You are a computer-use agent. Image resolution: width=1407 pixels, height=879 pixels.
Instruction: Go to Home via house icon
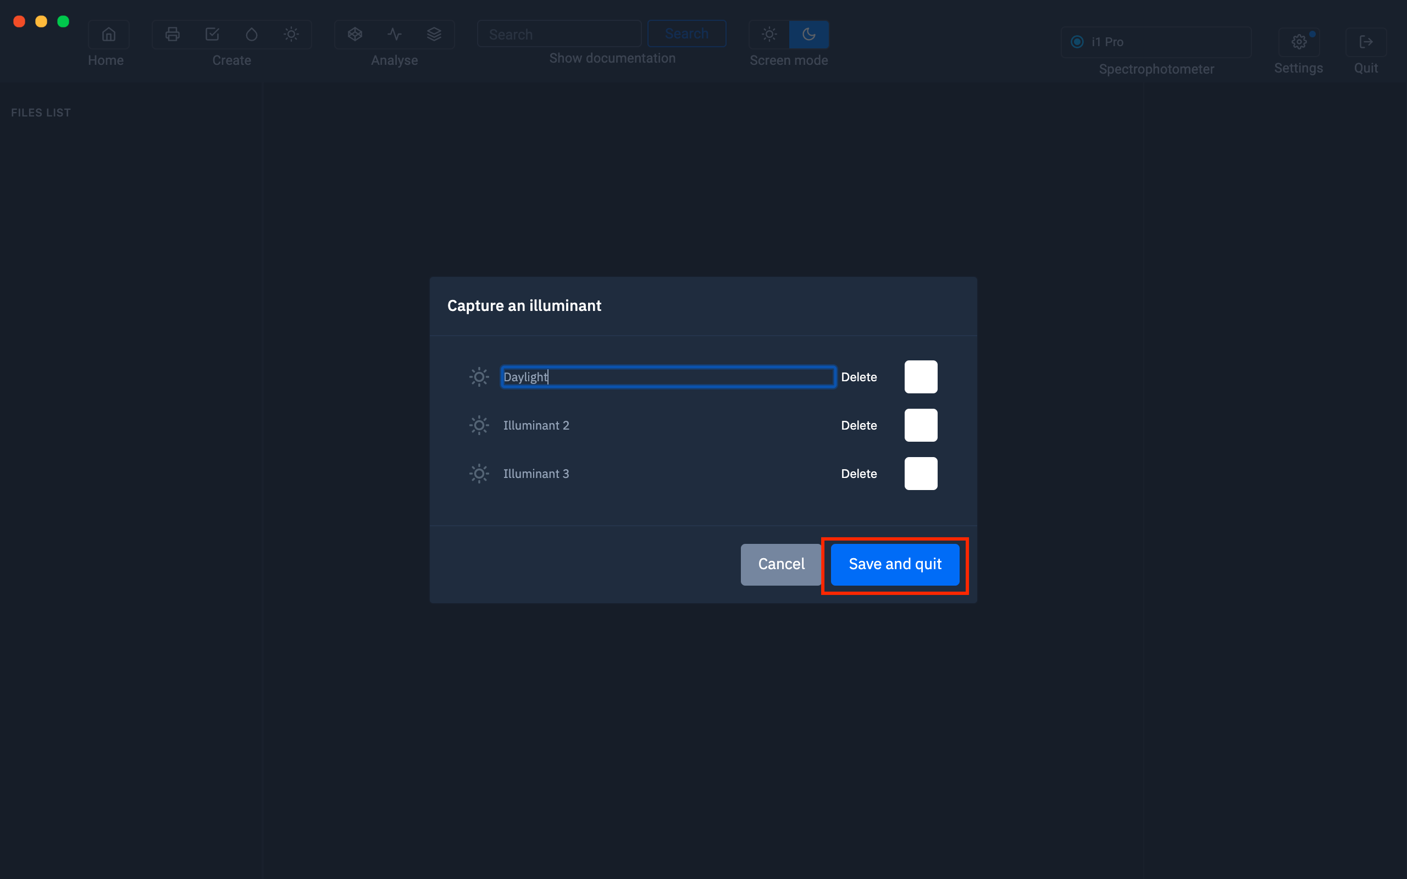pyautogui.click(x=108, y=34)
